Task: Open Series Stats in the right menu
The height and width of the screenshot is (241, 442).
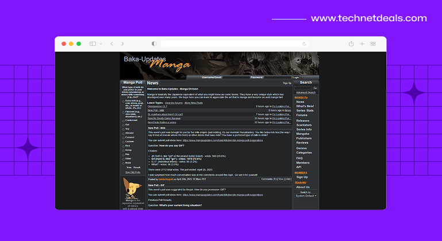Action: coord(305,111)
